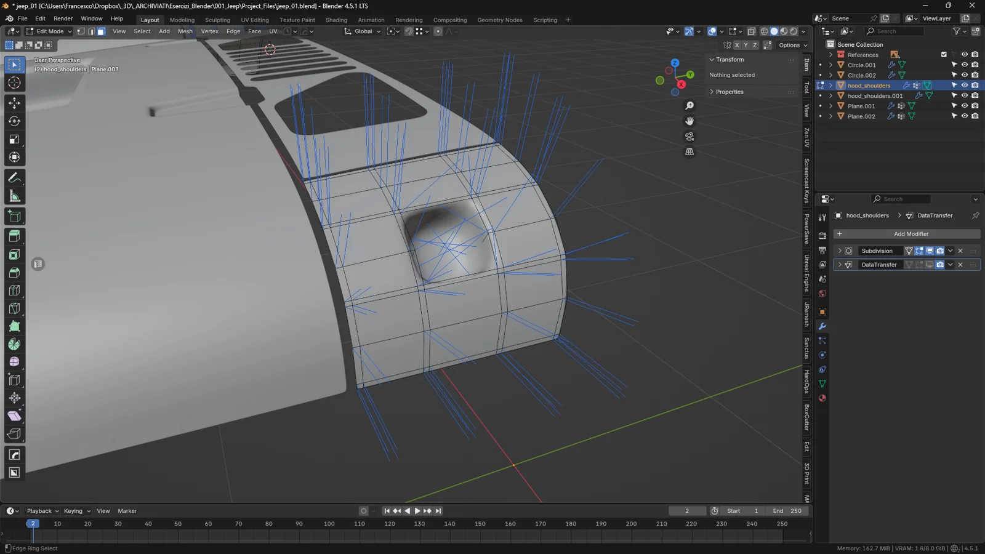Screen dimensions: 985x554
Task: Jump to the last frame
Action: (x=438, y=511)
